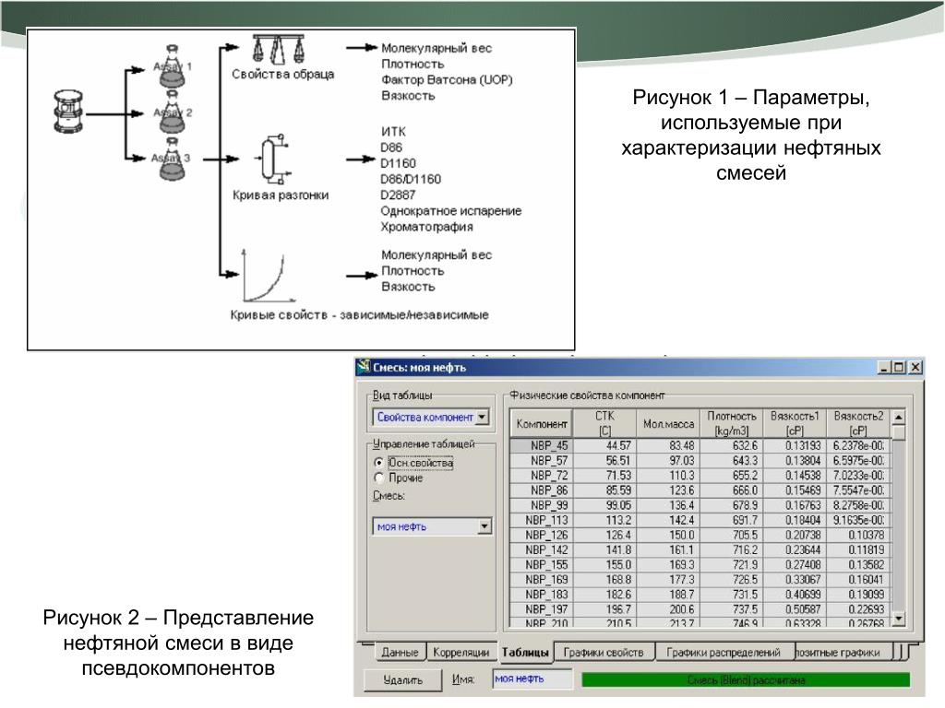Select the Осн.свойства radio button
Viewport: 945px width, 708px height.
(378, 463)
